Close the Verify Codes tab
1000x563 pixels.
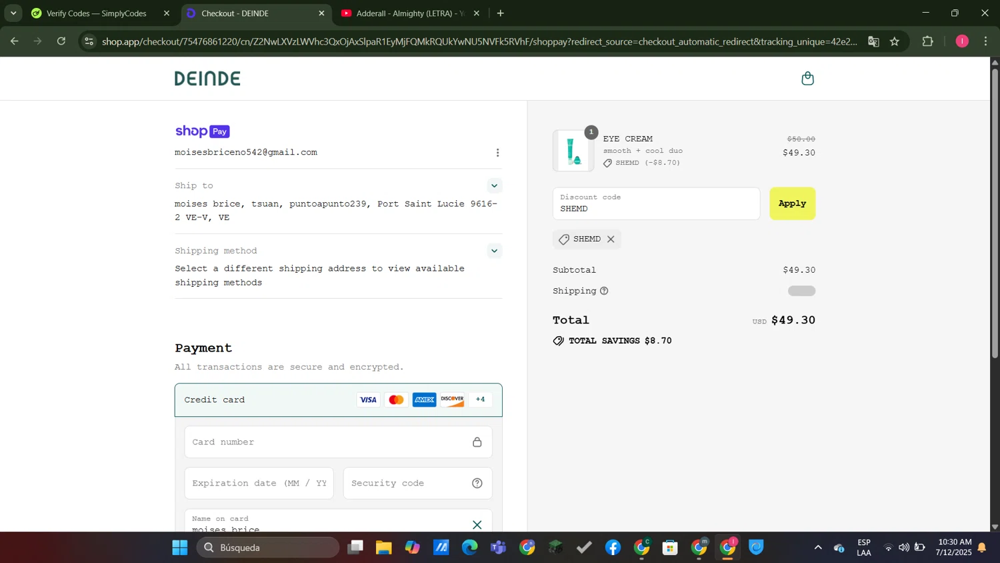[167, 13]
